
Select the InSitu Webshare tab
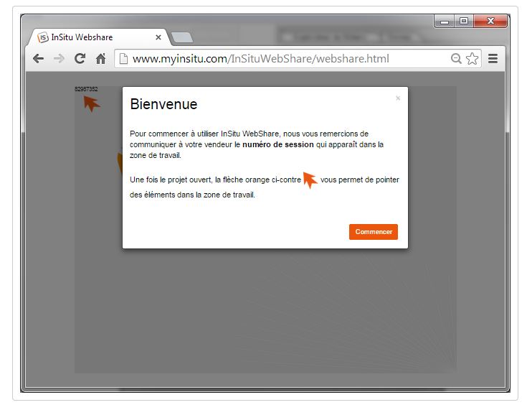pos(93,37)
